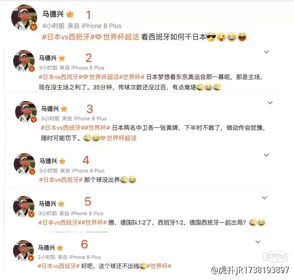This screenshot has width=294, height=280.
Task: Click the crown badge in post 6's header
Action: 60,247
